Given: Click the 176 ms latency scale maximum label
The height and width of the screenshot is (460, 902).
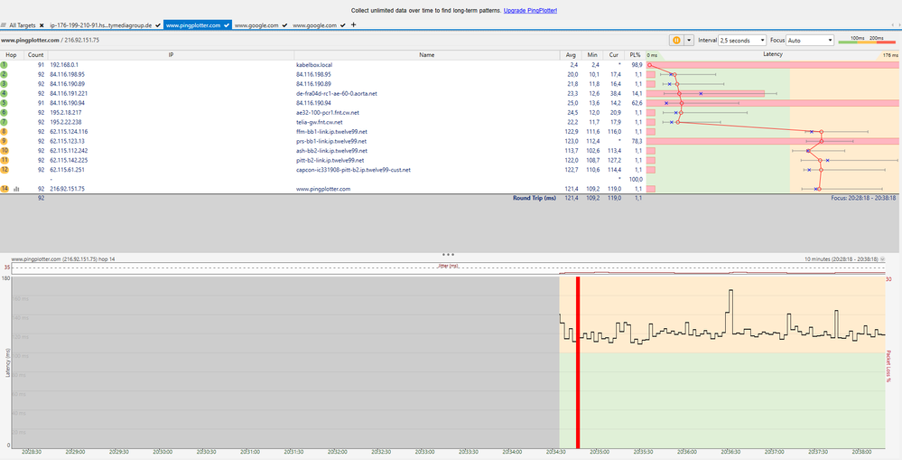Looking at the screenshot, I should [890, 55].
